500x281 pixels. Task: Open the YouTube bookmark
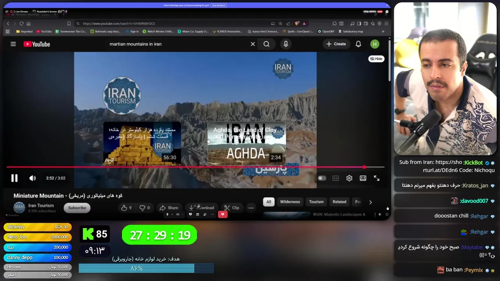pos(44,32)
